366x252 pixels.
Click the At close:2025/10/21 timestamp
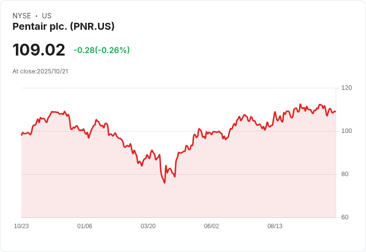coord(40,71)
